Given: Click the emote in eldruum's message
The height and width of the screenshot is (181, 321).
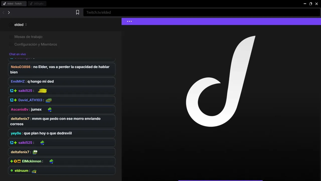Looking at the screenshot, I should (34, 171).
